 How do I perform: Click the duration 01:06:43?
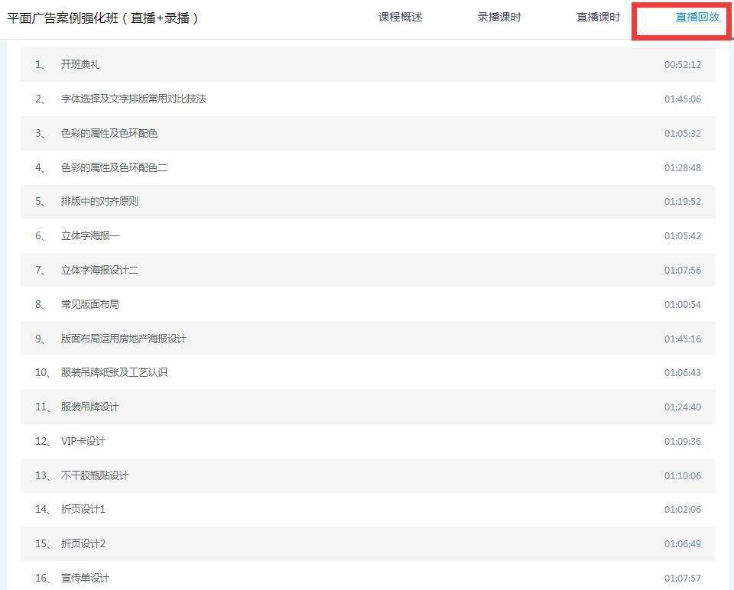683,372
